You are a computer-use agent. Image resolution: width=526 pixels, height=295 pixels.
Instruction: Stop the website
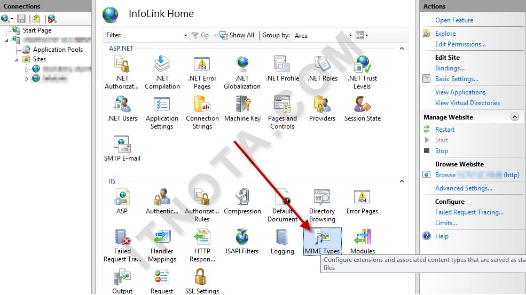[x=442, y=151]
